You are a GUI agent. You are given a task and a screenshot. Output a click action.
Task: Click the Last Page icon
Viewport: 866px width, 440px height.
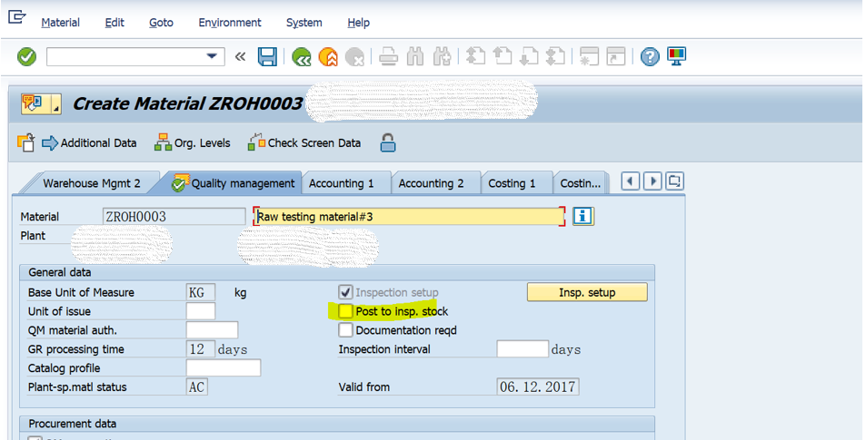click(x=555, y=56)
